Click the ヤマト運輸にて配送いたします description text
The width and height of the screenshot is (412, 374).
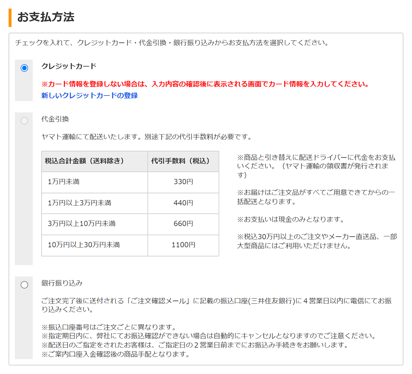click(x=147, y=137)
